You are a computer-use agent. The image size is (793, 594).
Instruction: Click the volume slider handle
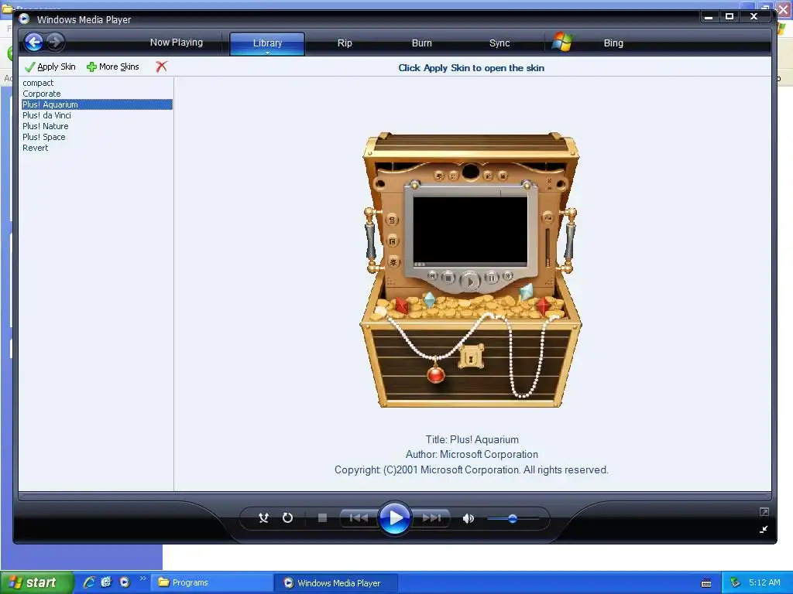click(x=513, y=518)
